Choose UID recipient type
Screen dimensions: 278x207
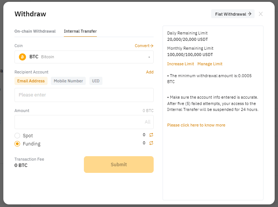pos(96,81)
